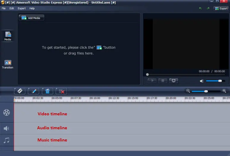
Task: Open the Help menu
Action: [x=32, y=8]
